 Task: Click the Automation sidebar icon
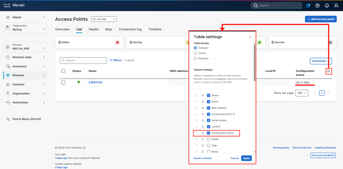[8, 102]
